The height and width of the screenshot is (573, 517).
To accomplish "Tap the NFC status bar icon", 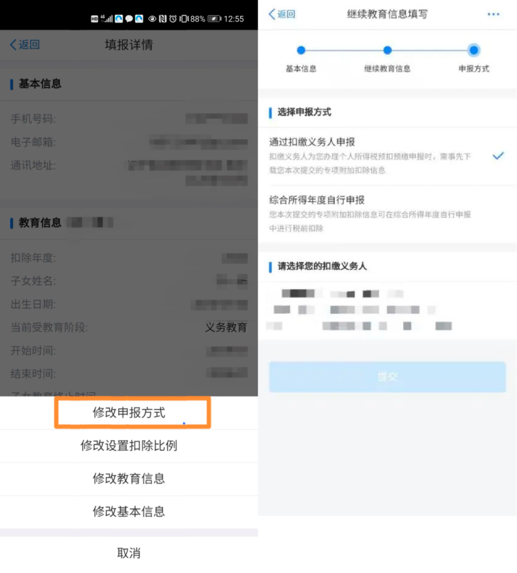I will pos(162,19).
